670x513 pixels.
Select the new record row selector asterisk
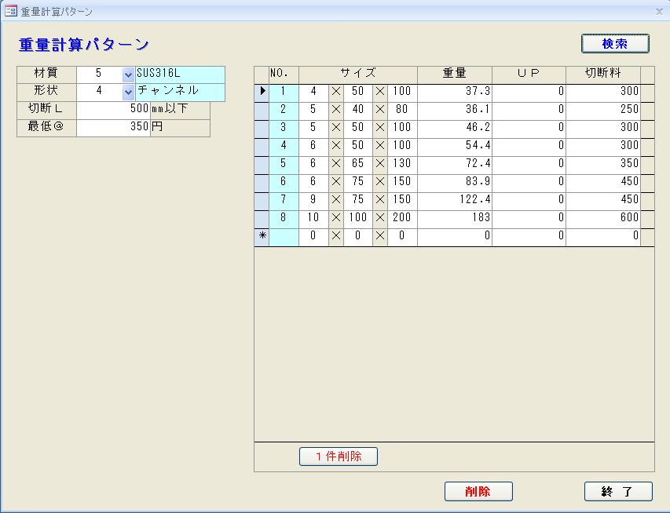pyautogui.click(x=262, y=236)
